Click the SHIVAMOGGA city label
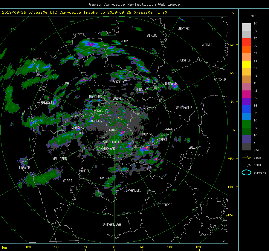The height and width of the screenshot is (251, 269). click(112, 224)
